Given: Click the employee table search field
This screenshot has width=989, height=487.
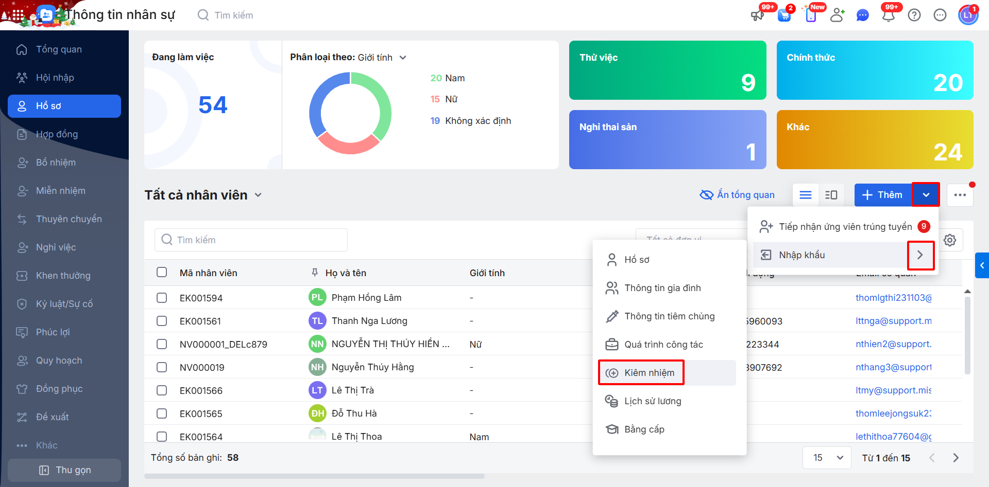Looking at the screenshot, I should 251,240.
